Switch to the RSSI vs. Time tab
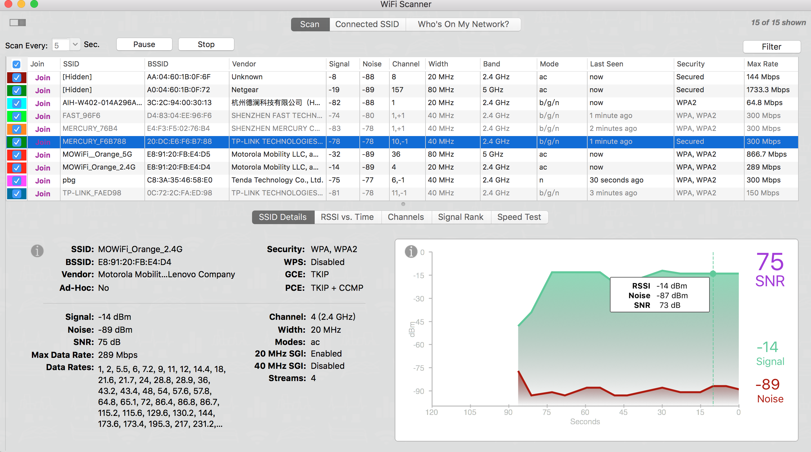The height and width of the screenshot is (452, 811). pyautogui.click(x=347, y=217)
